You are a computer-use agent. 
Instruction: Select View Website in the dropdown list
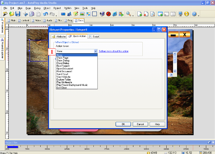tap(64, 77)
